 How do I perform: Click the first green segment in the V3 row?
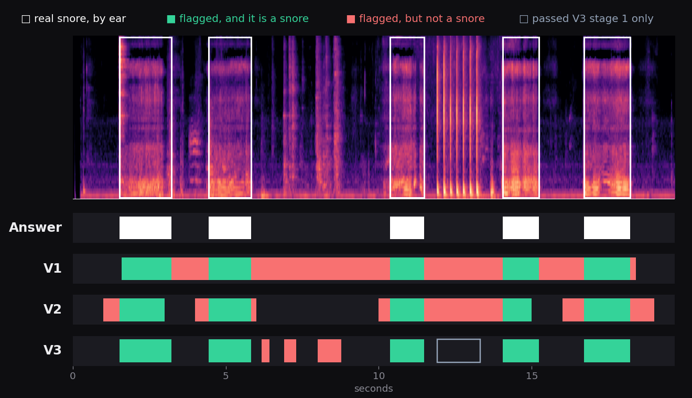(145, 351)
